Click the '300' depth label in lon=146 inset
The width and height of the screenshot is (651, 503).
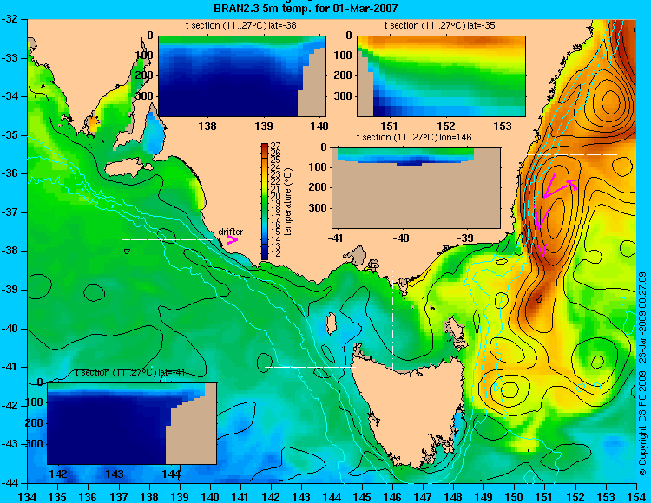[319, 208]
